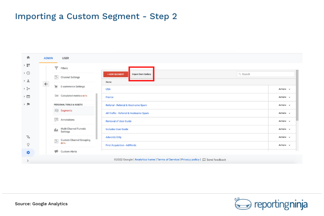324x216 pixels.
Task: Switch to the USER tab
Action: [66, 58]
